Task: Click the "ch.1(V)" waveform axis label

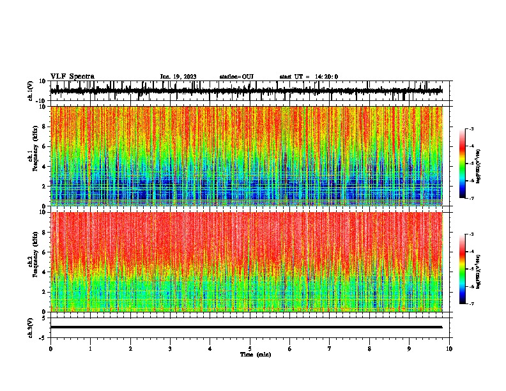Action: click(30, 91)
